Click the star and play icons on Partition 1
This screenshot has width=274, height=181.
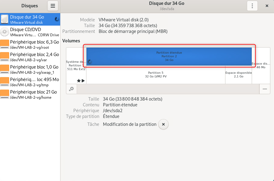coord(81,81)
